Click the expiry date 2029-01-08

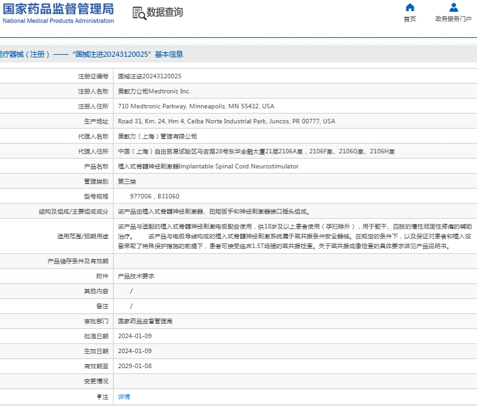(x=135, y=366)
